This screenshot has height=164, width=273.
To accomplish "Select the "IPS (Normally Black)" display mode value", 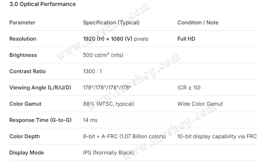I will [108, 153].
